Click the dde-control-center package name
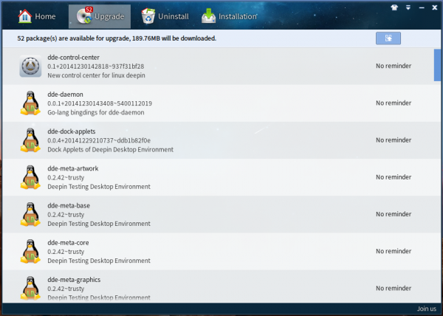This screenshot has width=443, height=316. (73, 58)
